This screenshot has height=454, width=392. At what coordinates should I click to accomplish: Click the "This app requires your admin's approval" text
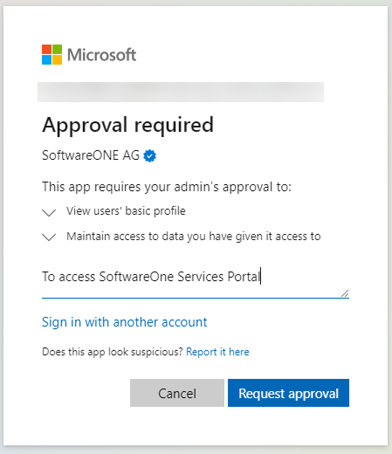point(167,187)
